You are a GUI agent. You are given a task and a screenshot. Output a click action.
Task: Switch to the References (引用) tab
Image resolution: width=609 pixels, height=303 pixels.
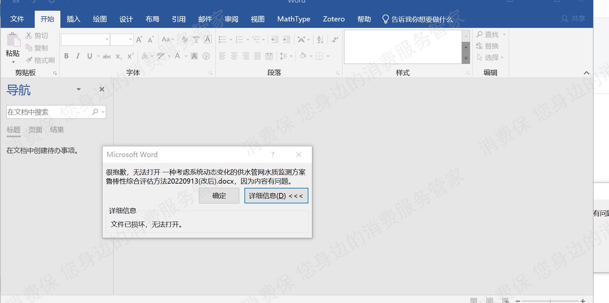(x=179, y=19)
